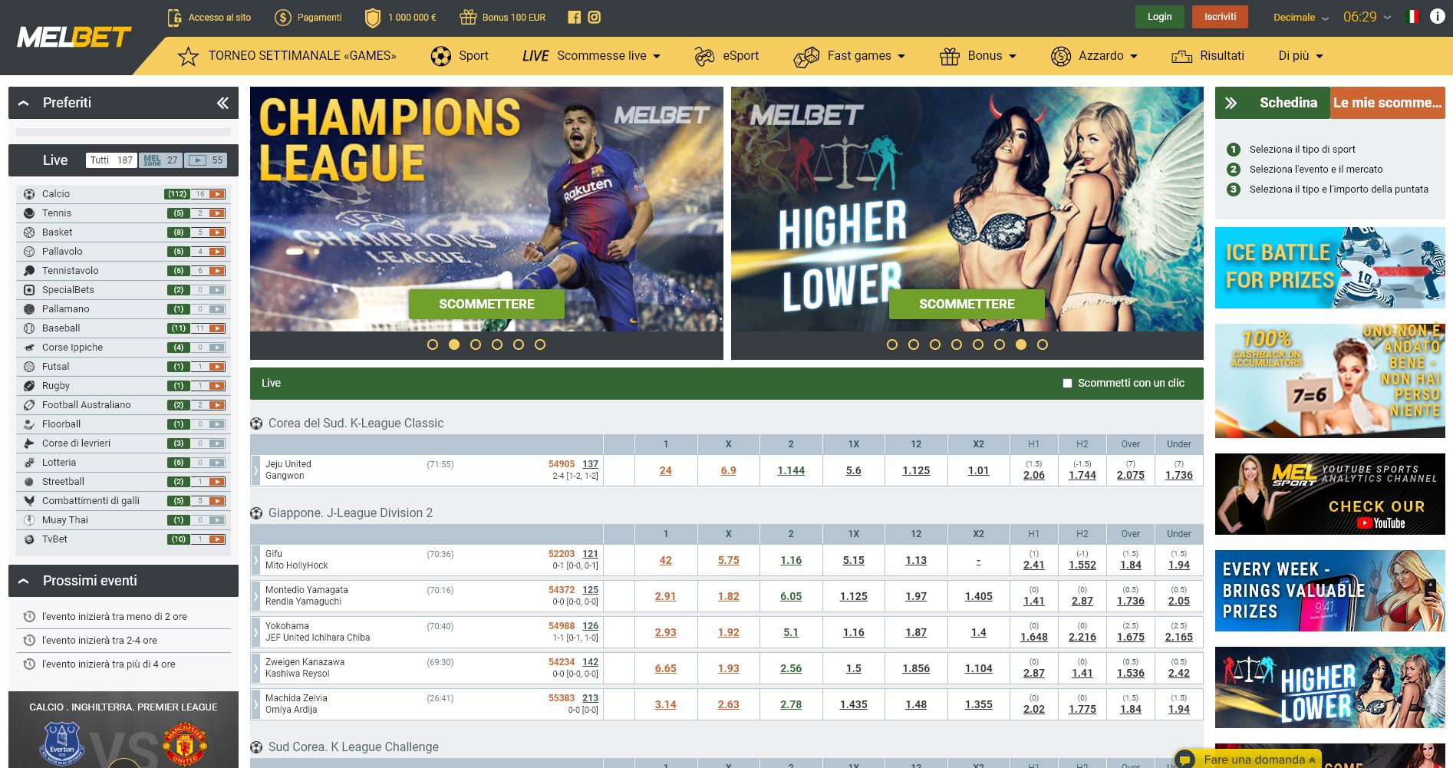This screenshot has width=1453, height=768.
Task: Click odds 24 for Jeju United win
Action: (665, 470)
